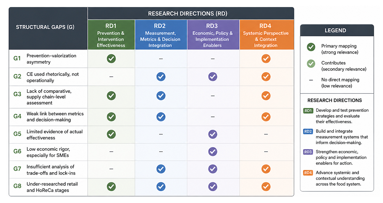Select the blue checkmark in row G2

coord(161,77)
